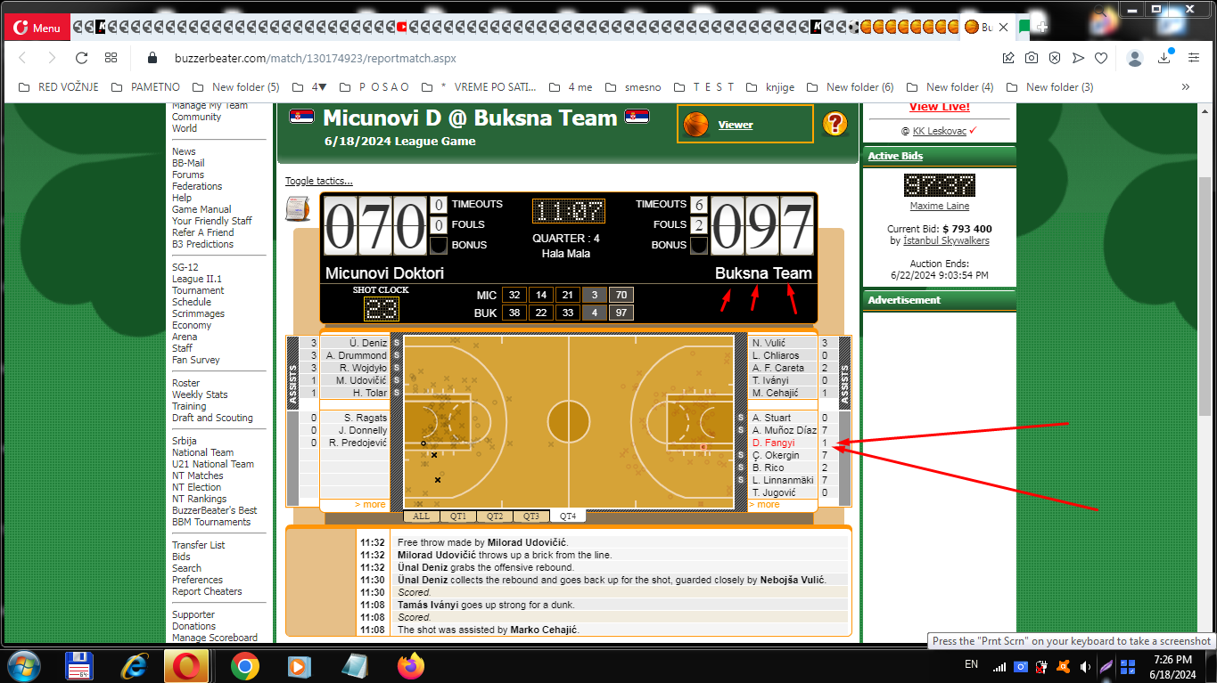Screen dimensions: 1217x683
Task: Click the S marker beside H. Tolar
Action: click(397, 393)
